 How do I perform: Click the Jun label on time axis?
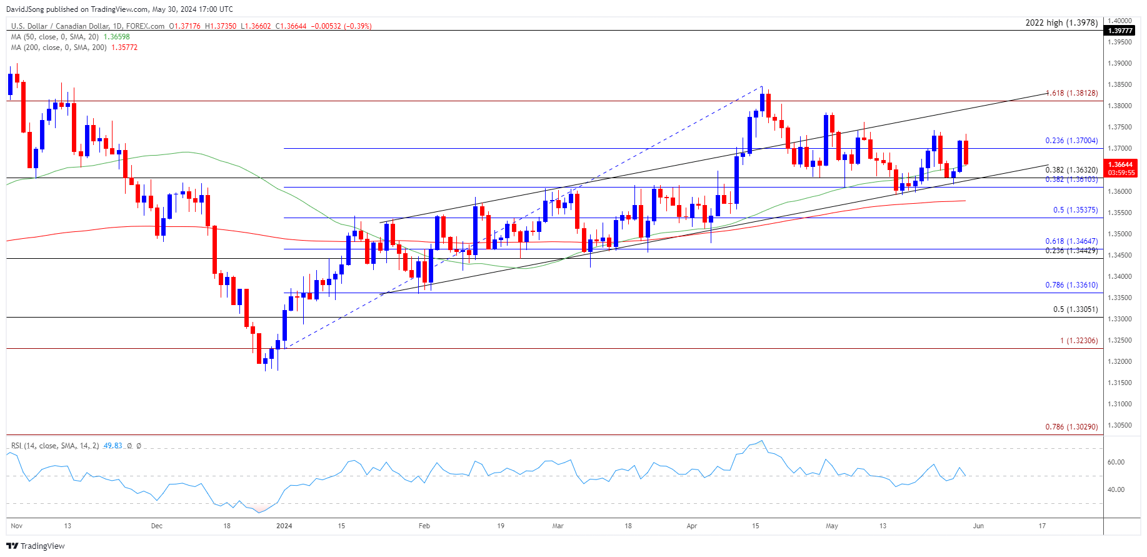pyautogui.click(x=978, y=526)
